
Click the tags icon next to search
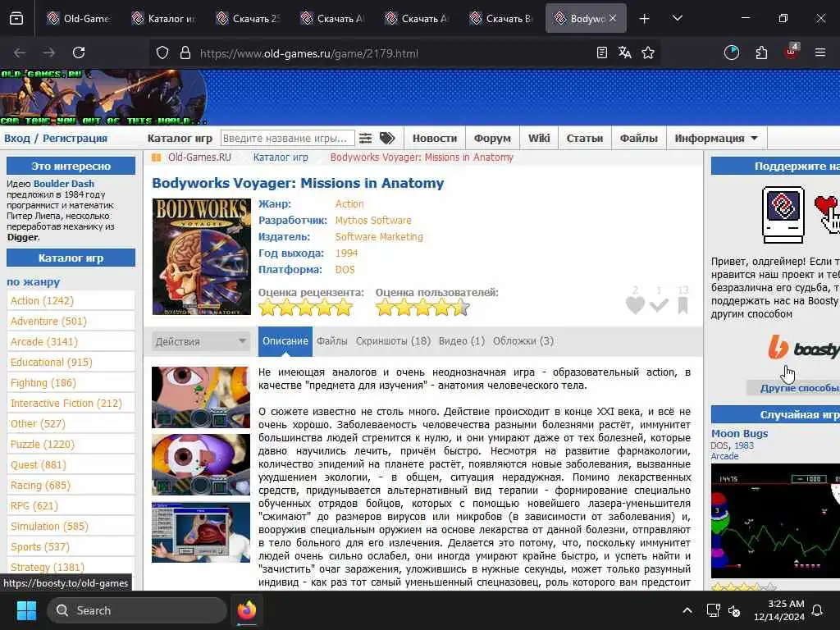click(387, 138)
